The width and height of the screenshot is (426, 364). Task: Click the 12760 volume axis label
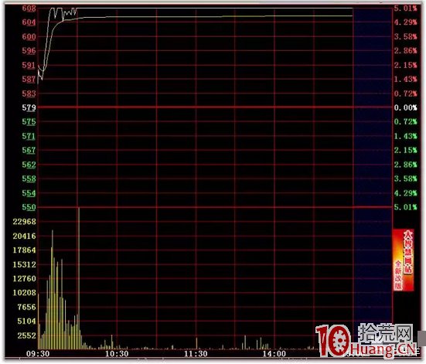coord(25,278)
